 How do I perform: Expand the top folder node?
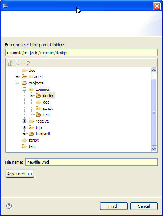[x=24, y=127]
